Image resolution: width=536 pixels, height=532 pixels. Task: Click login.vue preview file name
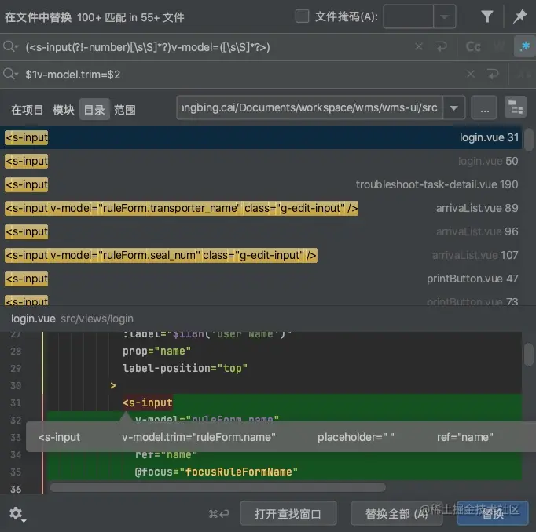(33, 319)
